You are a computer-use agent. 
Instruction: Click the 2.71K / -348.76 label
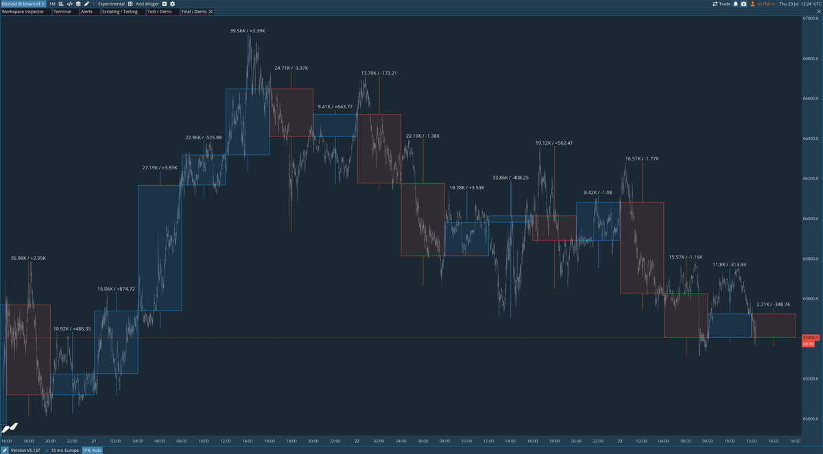[x=774, y=304]
